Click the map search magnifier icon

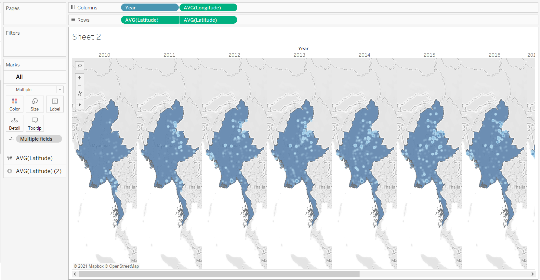click(80, 66)
